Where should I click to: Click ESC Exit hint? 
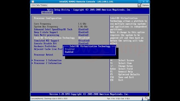pos(116,80)
